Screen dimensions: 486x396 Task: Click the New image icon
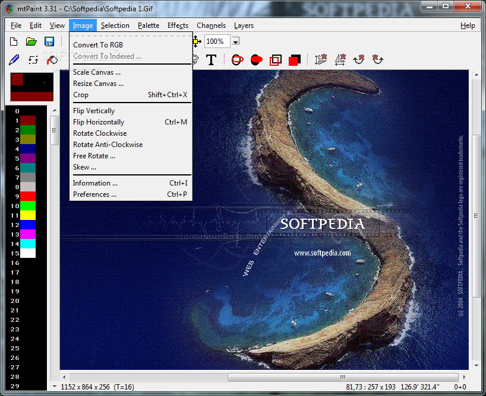pyautogui.click(x=14, y=41)
